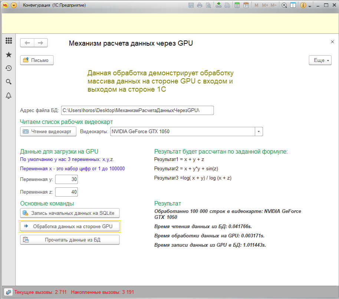This screenshot has height=299, width=339.
Task: Click the M- memory button
Action: (x=273, y=5)
